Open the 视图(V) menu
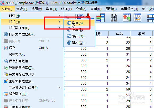The image size is (154, 108). click(37, 9)
